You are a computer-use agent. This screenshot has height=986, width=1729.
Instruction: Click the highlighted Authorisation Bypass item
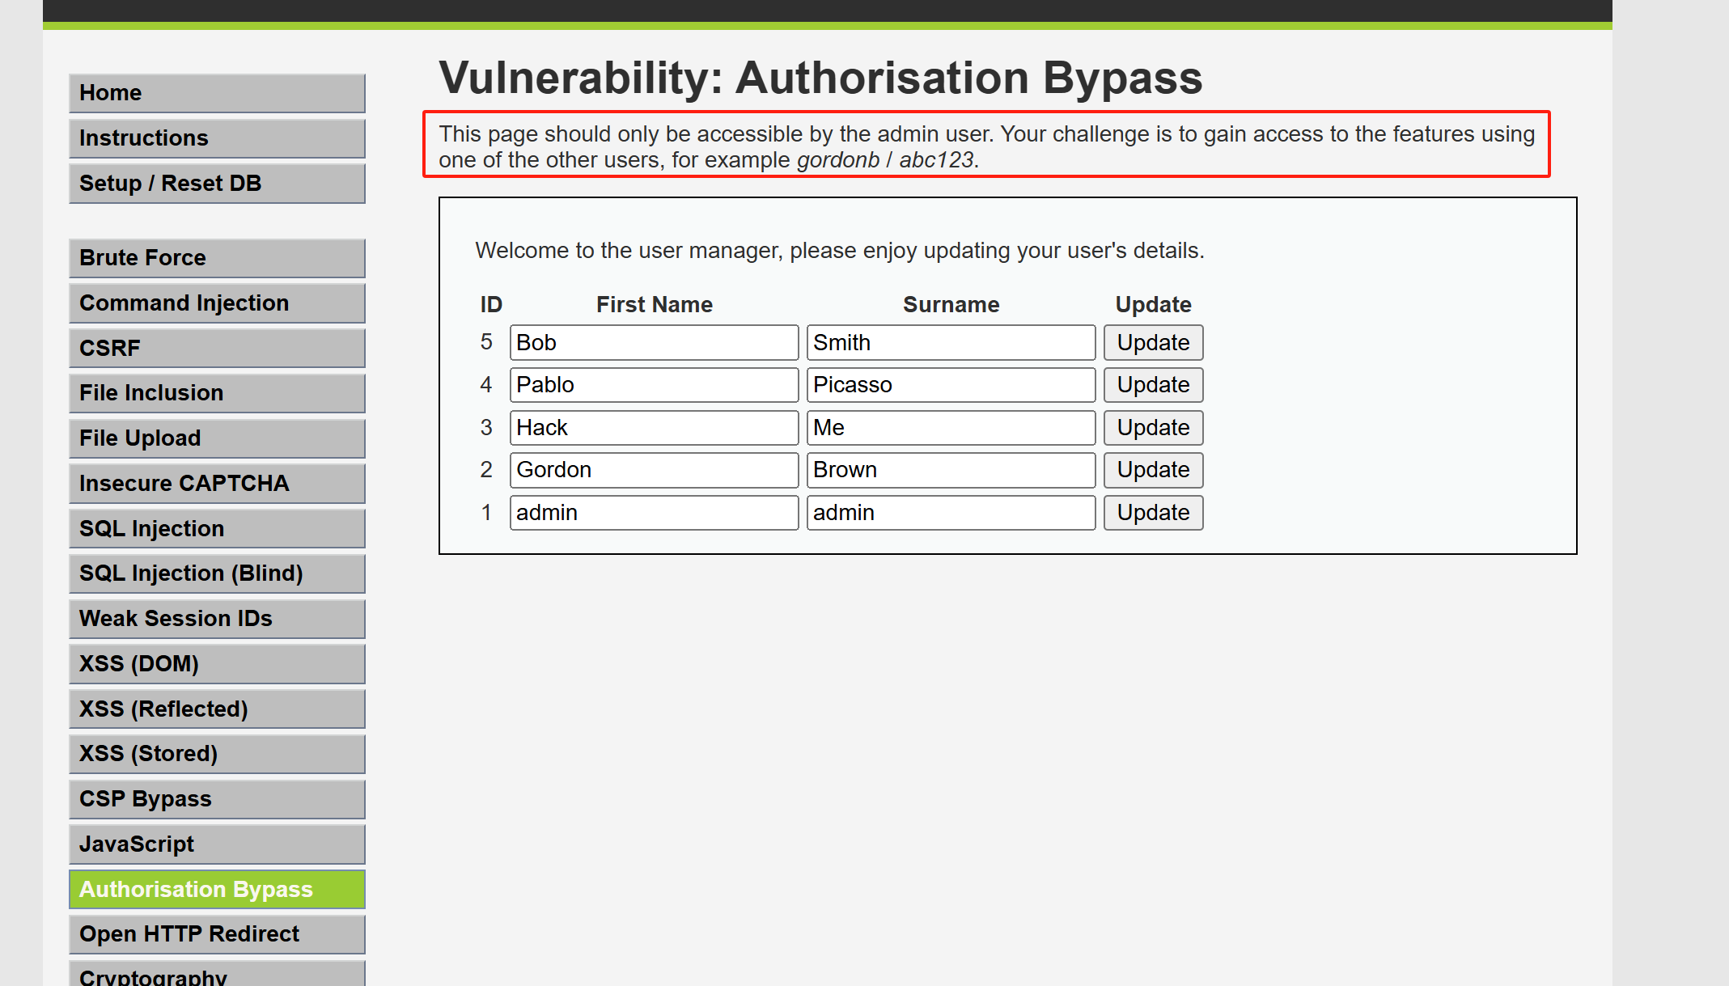[x=217, y=890]
